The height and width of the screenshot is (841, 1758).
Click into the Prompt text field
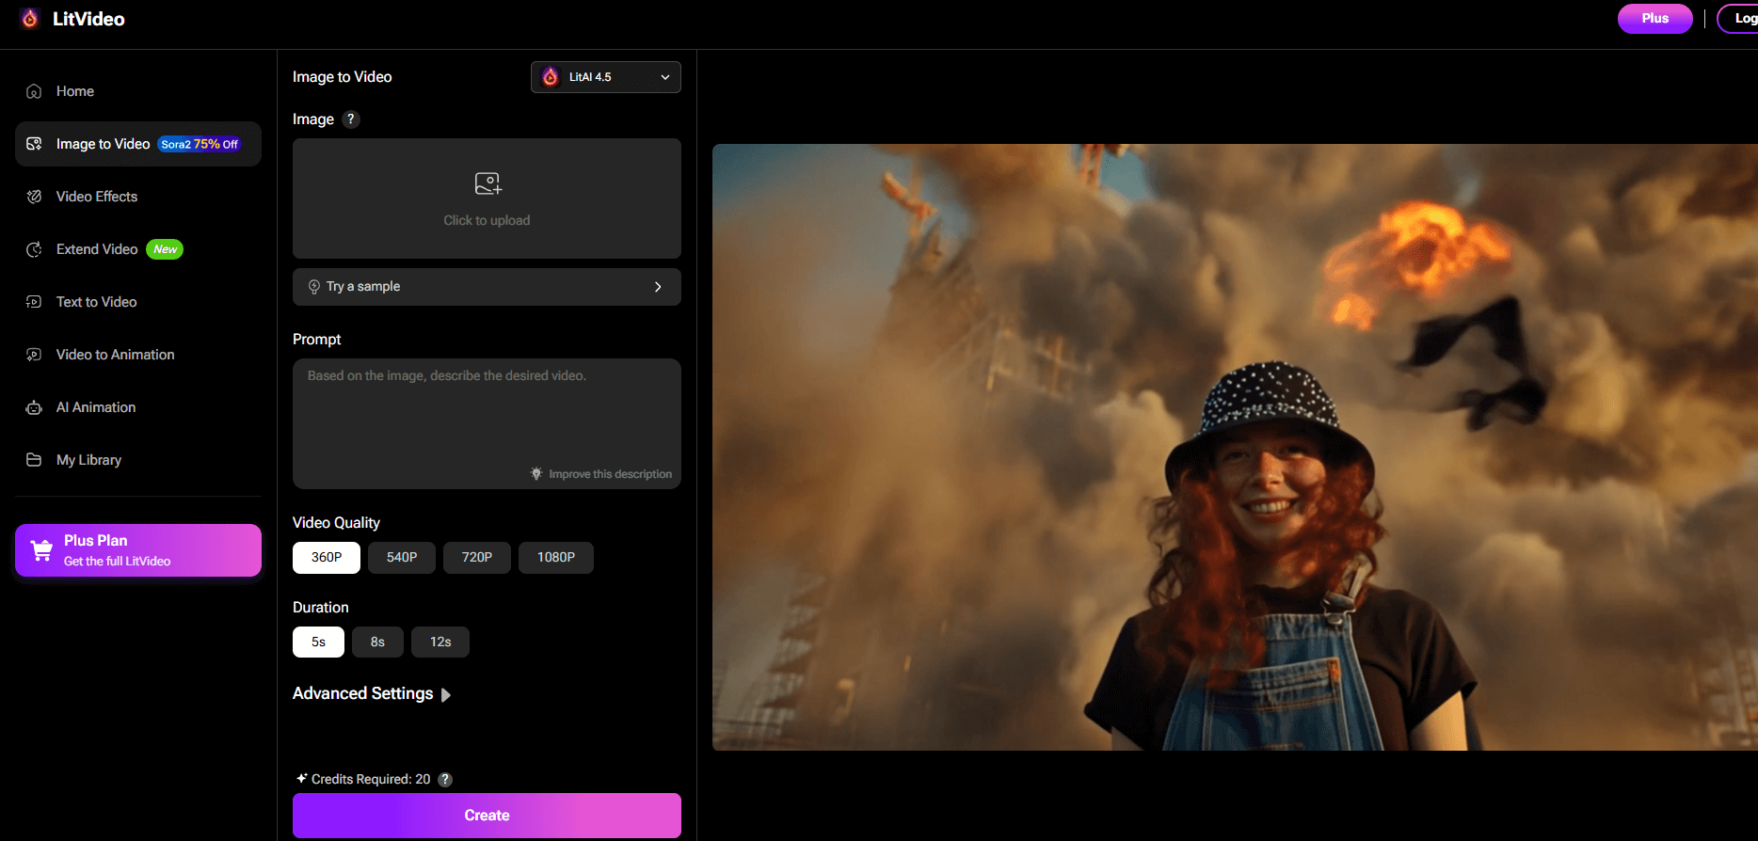click(x=487, y=414)
